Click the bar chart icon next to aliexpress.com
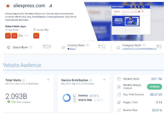Image resolution: width=164 pixels, height=114 pixels. tap(51, 6)
